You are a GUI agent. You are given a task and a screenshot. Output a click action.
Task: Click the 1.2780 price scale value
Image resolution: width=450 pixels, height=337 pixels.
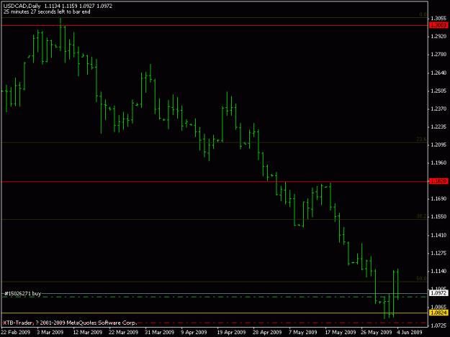438,55
